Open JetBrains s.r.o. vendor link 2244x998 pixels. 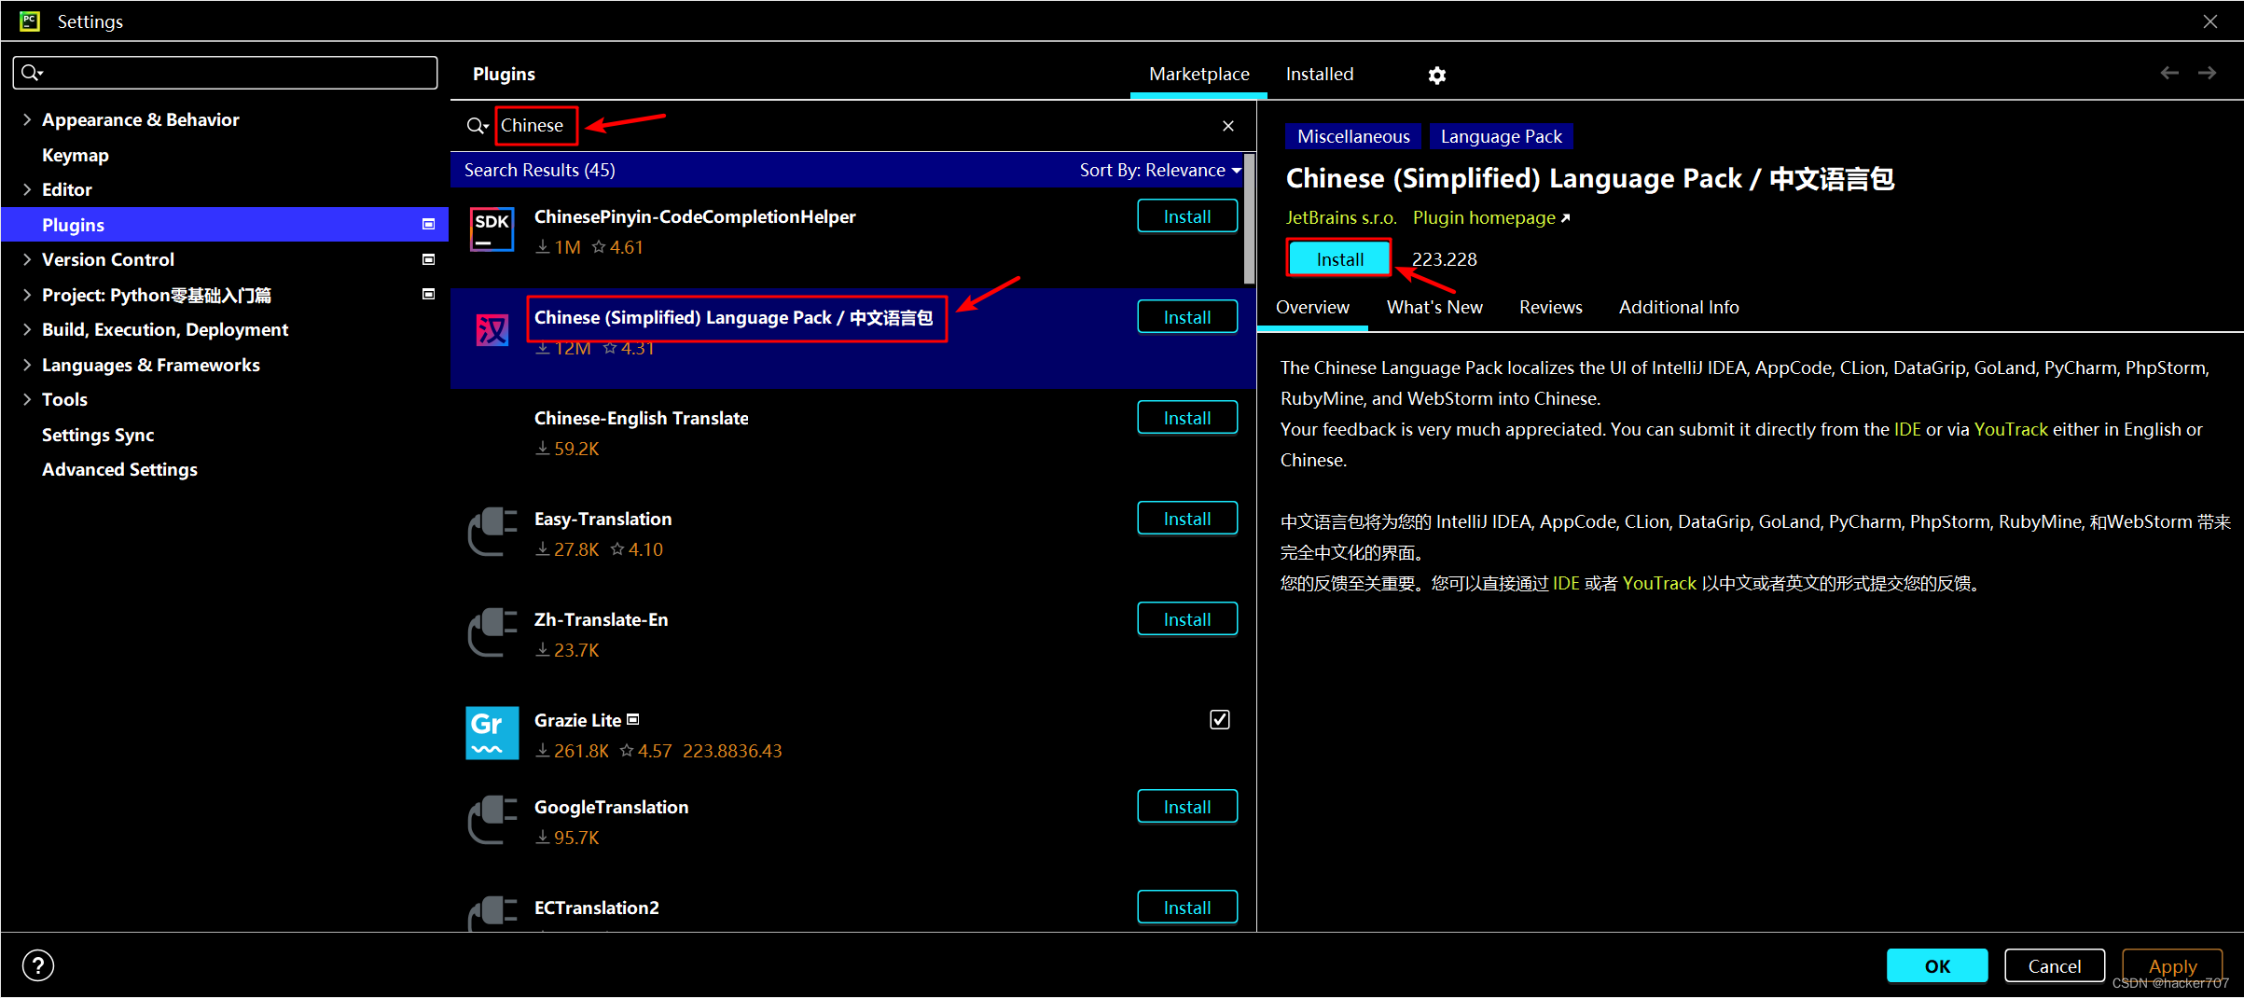pos(1340,217)
